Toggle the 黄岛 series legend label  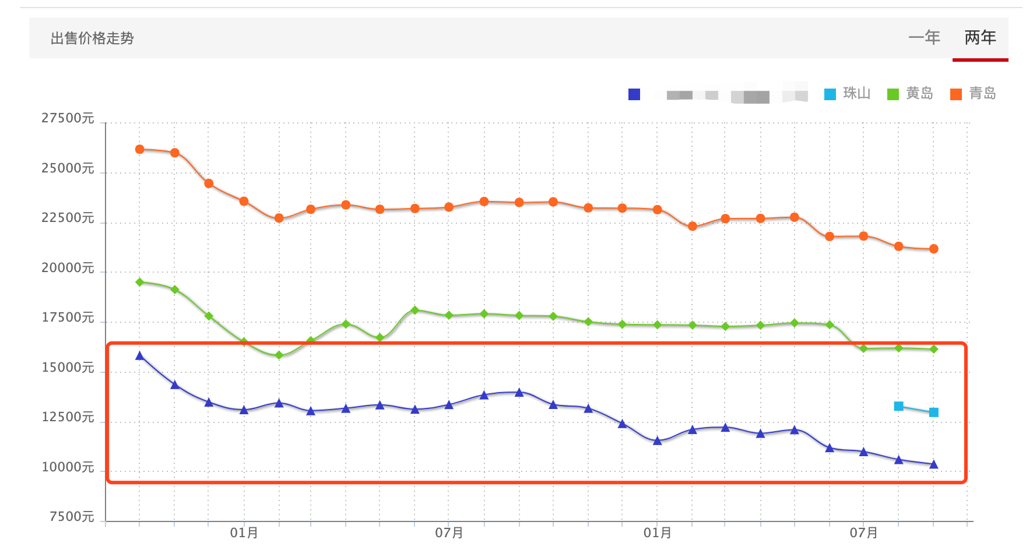point(919,93)
